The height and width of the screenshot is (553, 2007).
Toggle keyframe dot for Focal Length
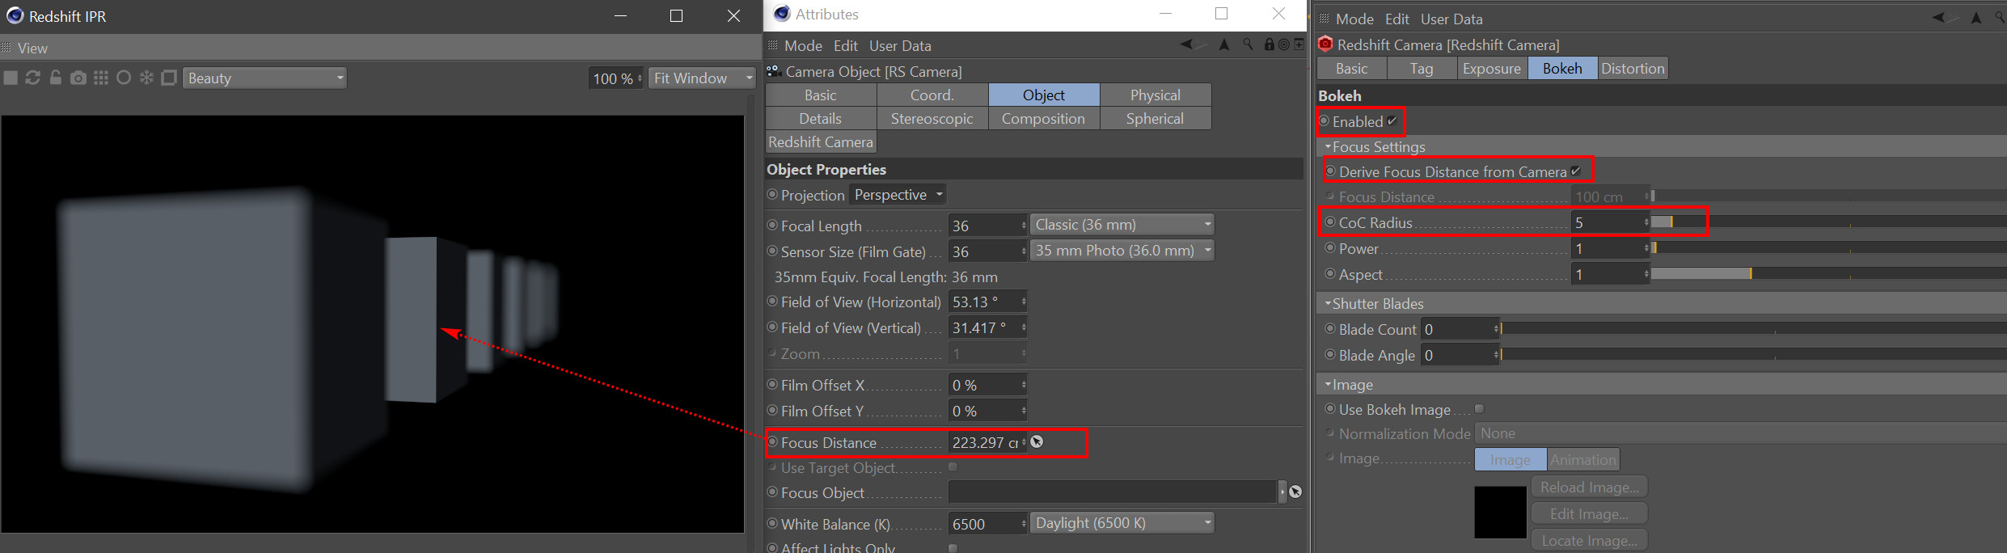click(772, 226)
